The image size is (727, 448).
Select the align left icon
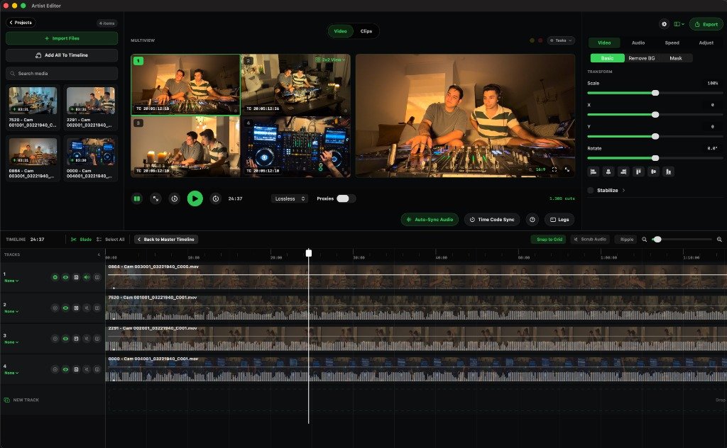click(x=593, y=172)
